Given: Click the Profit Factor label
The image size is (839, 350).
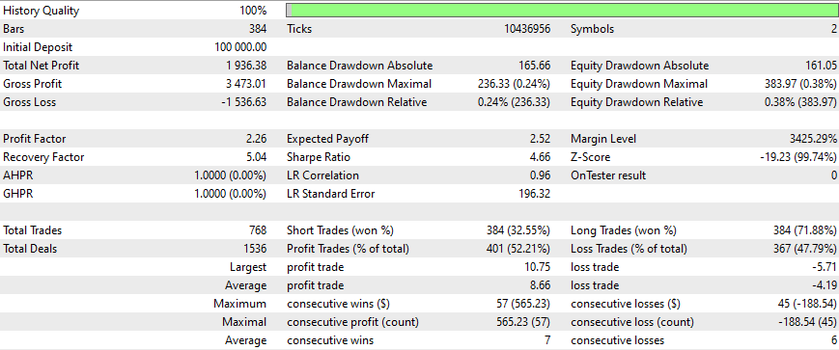Looking at the screenshot, I should 34,139.
